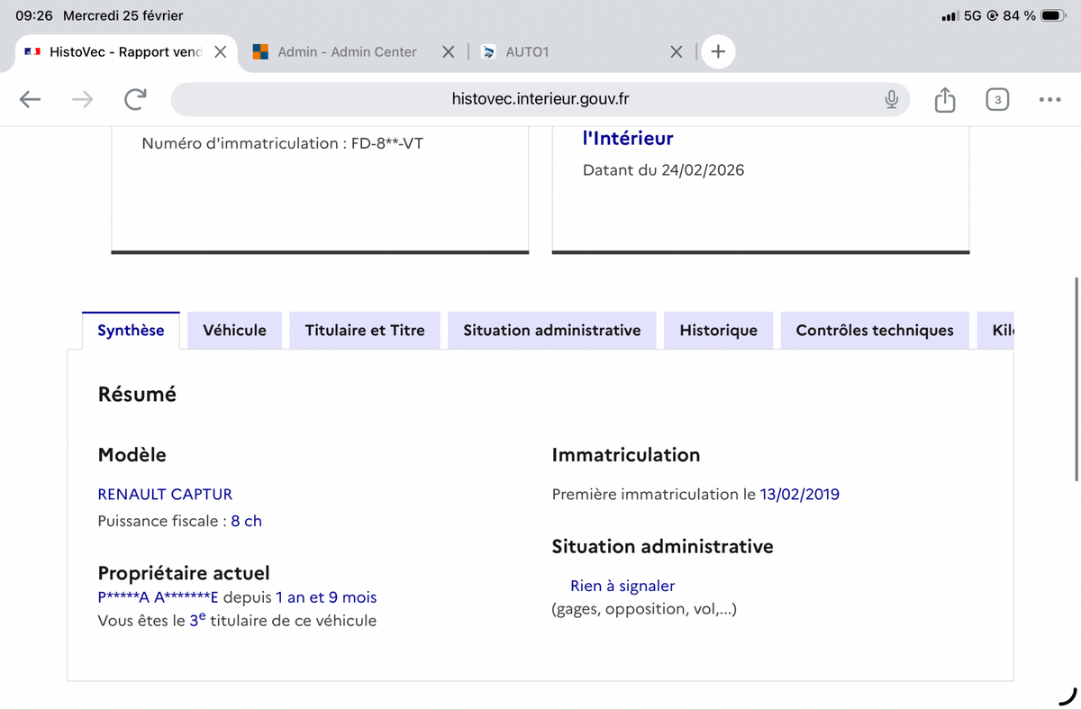Open the Titulaire et Titre tab
This screenshot has height=710, width=1081.
pos(364,330)
